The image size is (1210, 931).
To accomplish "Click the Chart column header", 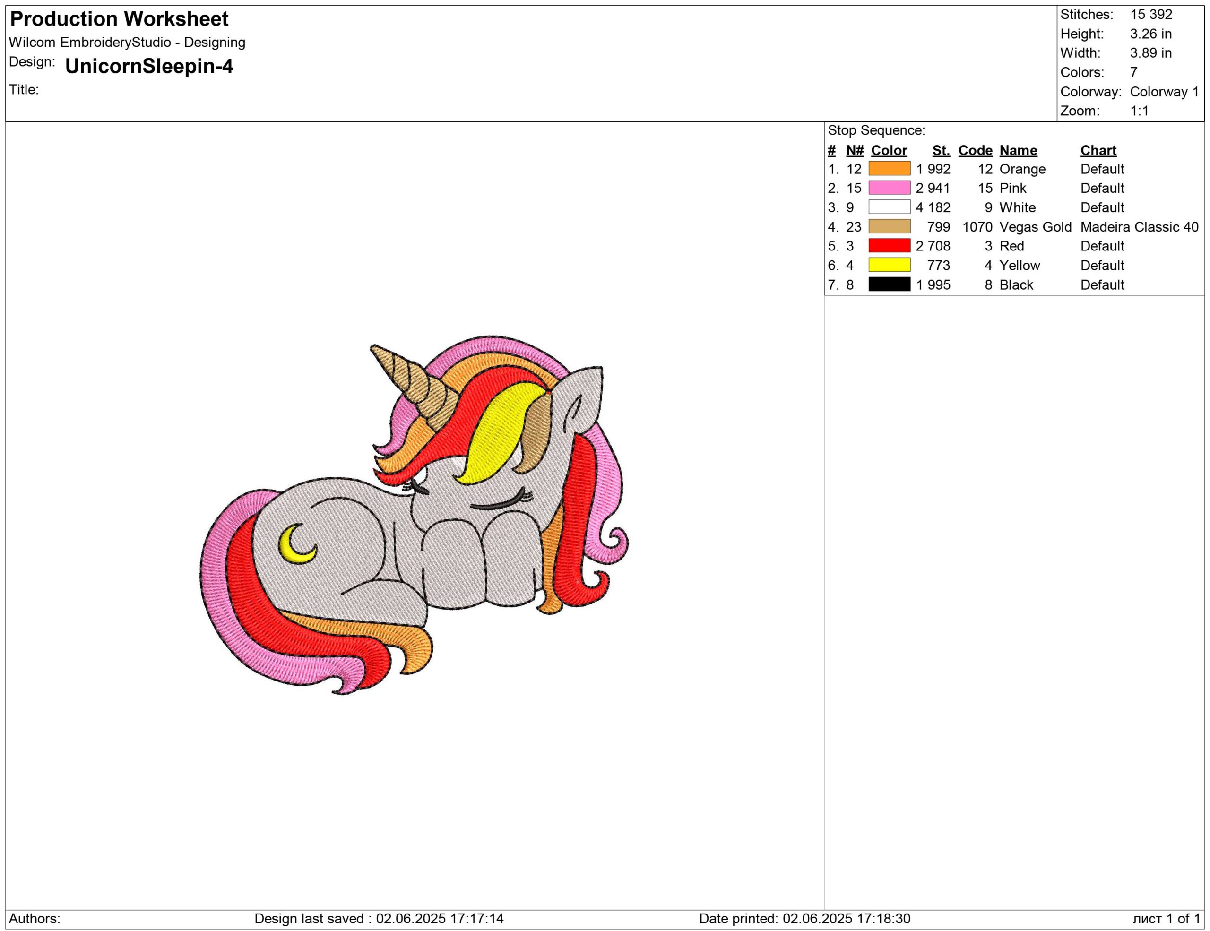I will click(x=1098, y=150).
